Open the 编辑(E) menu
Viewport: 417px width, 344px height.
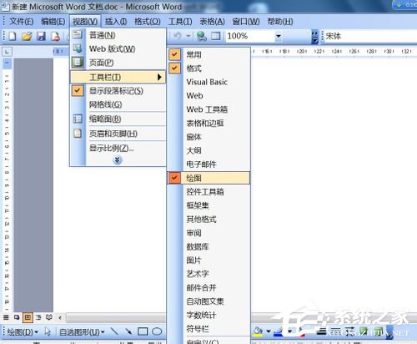53,22
